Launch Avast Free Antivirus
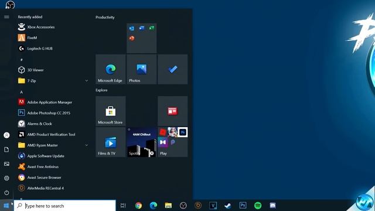Viewport: 375px width, 211px height. pyautogui.click(x=53, y=166)
